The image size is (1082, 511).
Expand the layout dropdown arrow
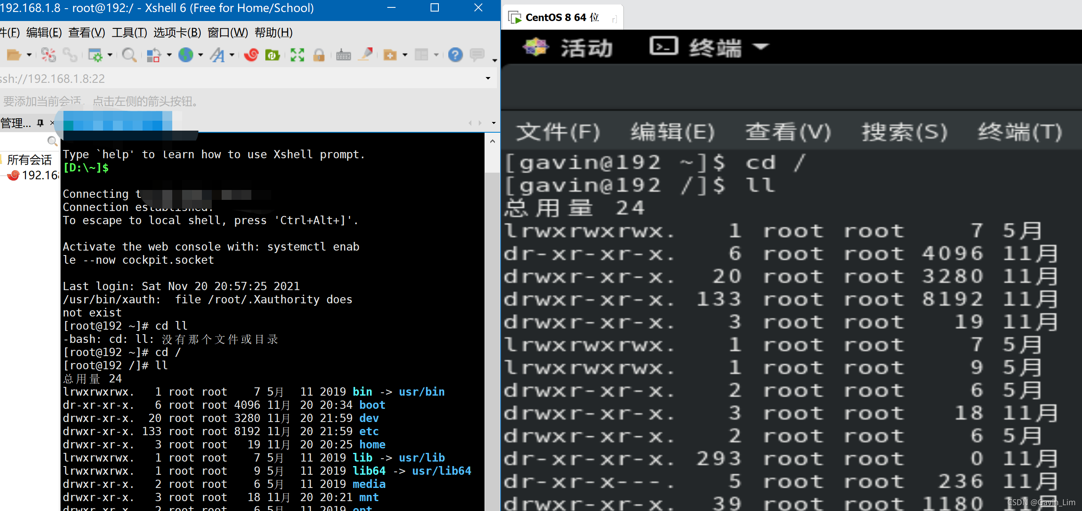point(436,55)
